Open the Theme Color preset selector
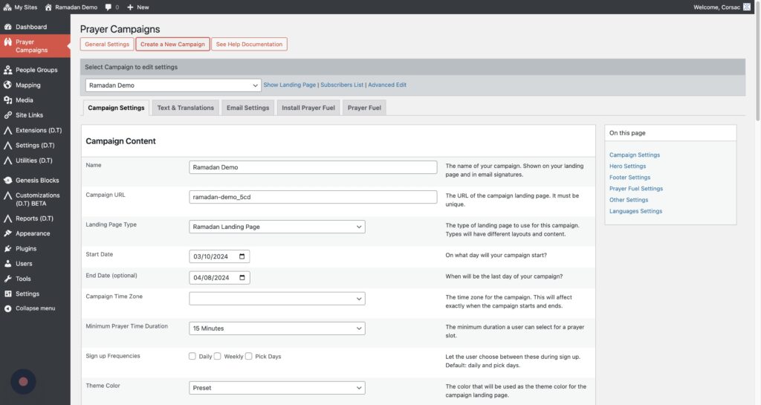Screen dimensions: 761x405 point(276,387)
